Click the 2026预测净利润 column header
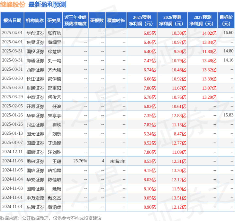 172,20
